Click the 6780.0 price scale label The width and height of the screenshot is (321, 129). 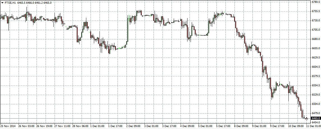[316, 2]
